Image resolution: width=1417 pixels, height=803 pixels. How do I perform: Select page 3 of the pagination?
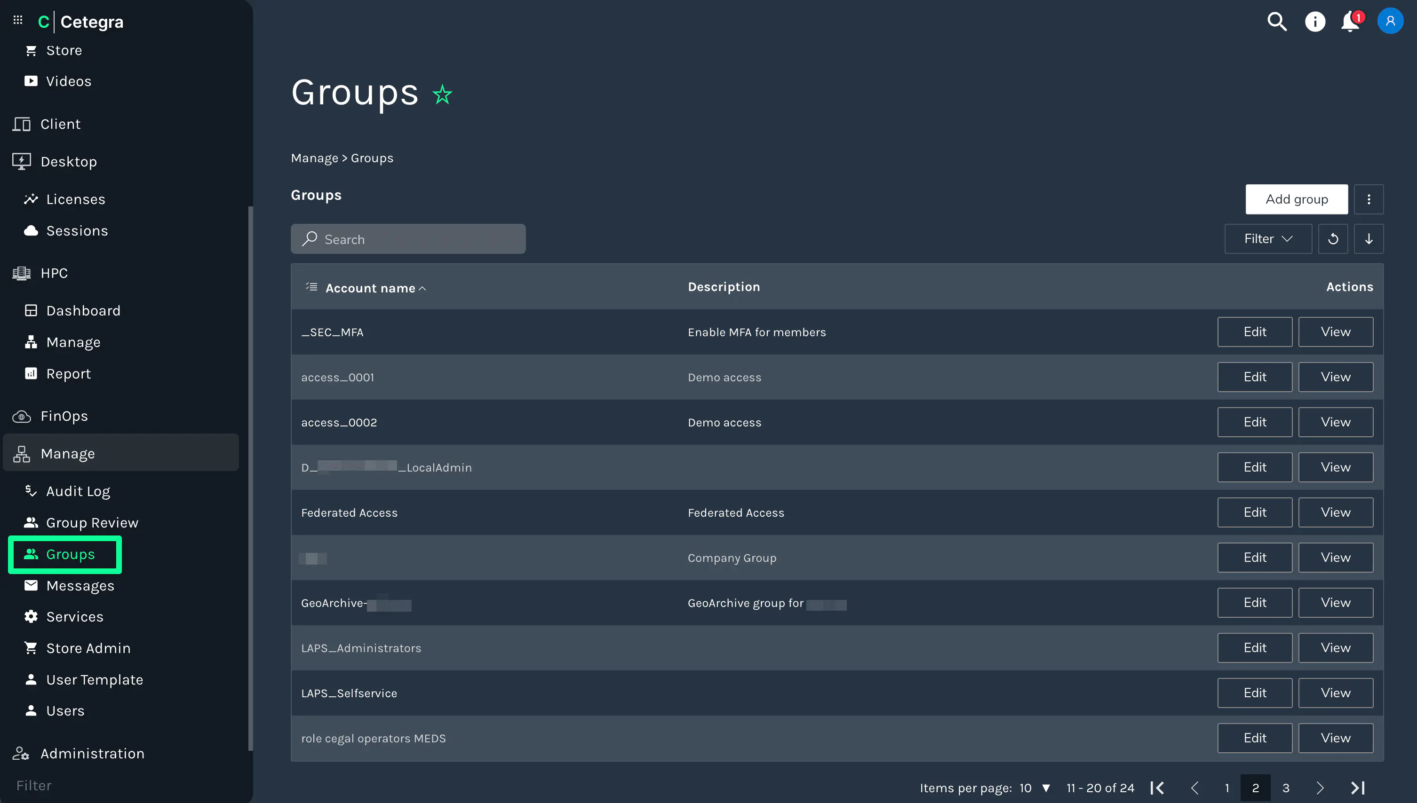1285,788
